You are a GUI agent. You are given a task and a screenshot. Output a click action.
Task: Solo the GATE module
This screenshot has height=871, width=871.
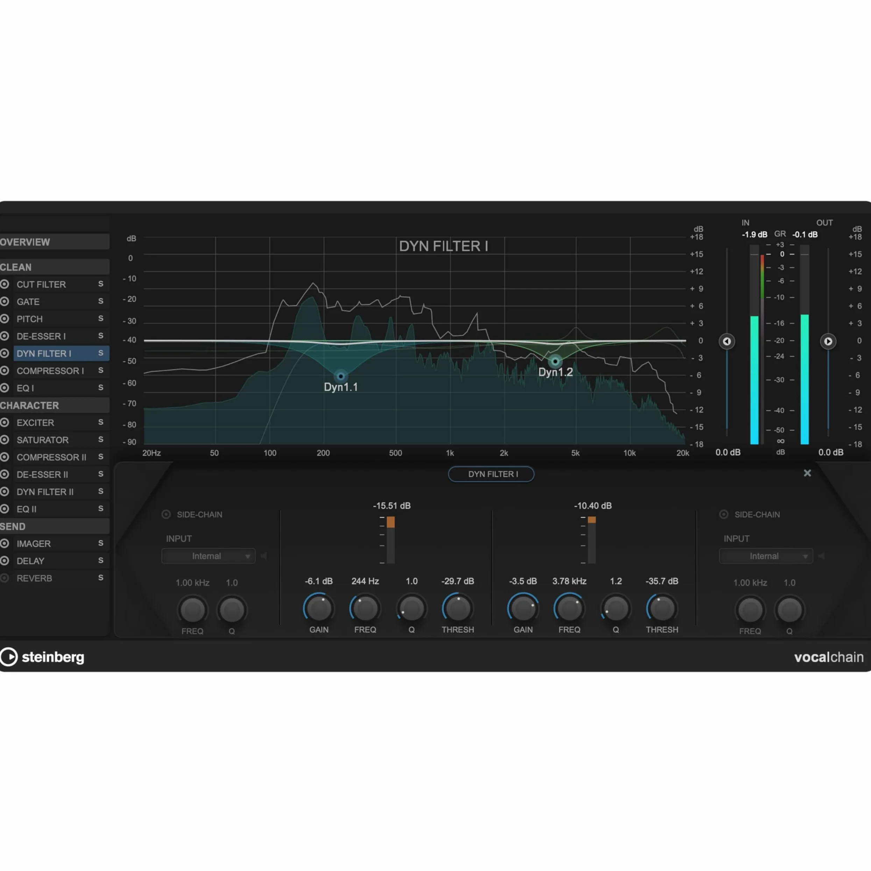pyautogui.click(x=100, y=301)
